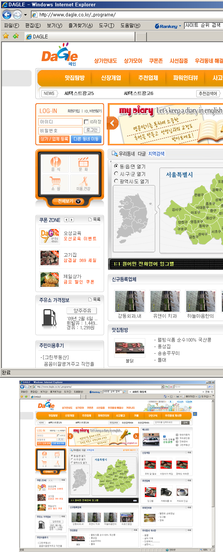Select 동/읍/면 열기 radio in enlarged screenshot
Screen dimensions: 223x552
116,166
